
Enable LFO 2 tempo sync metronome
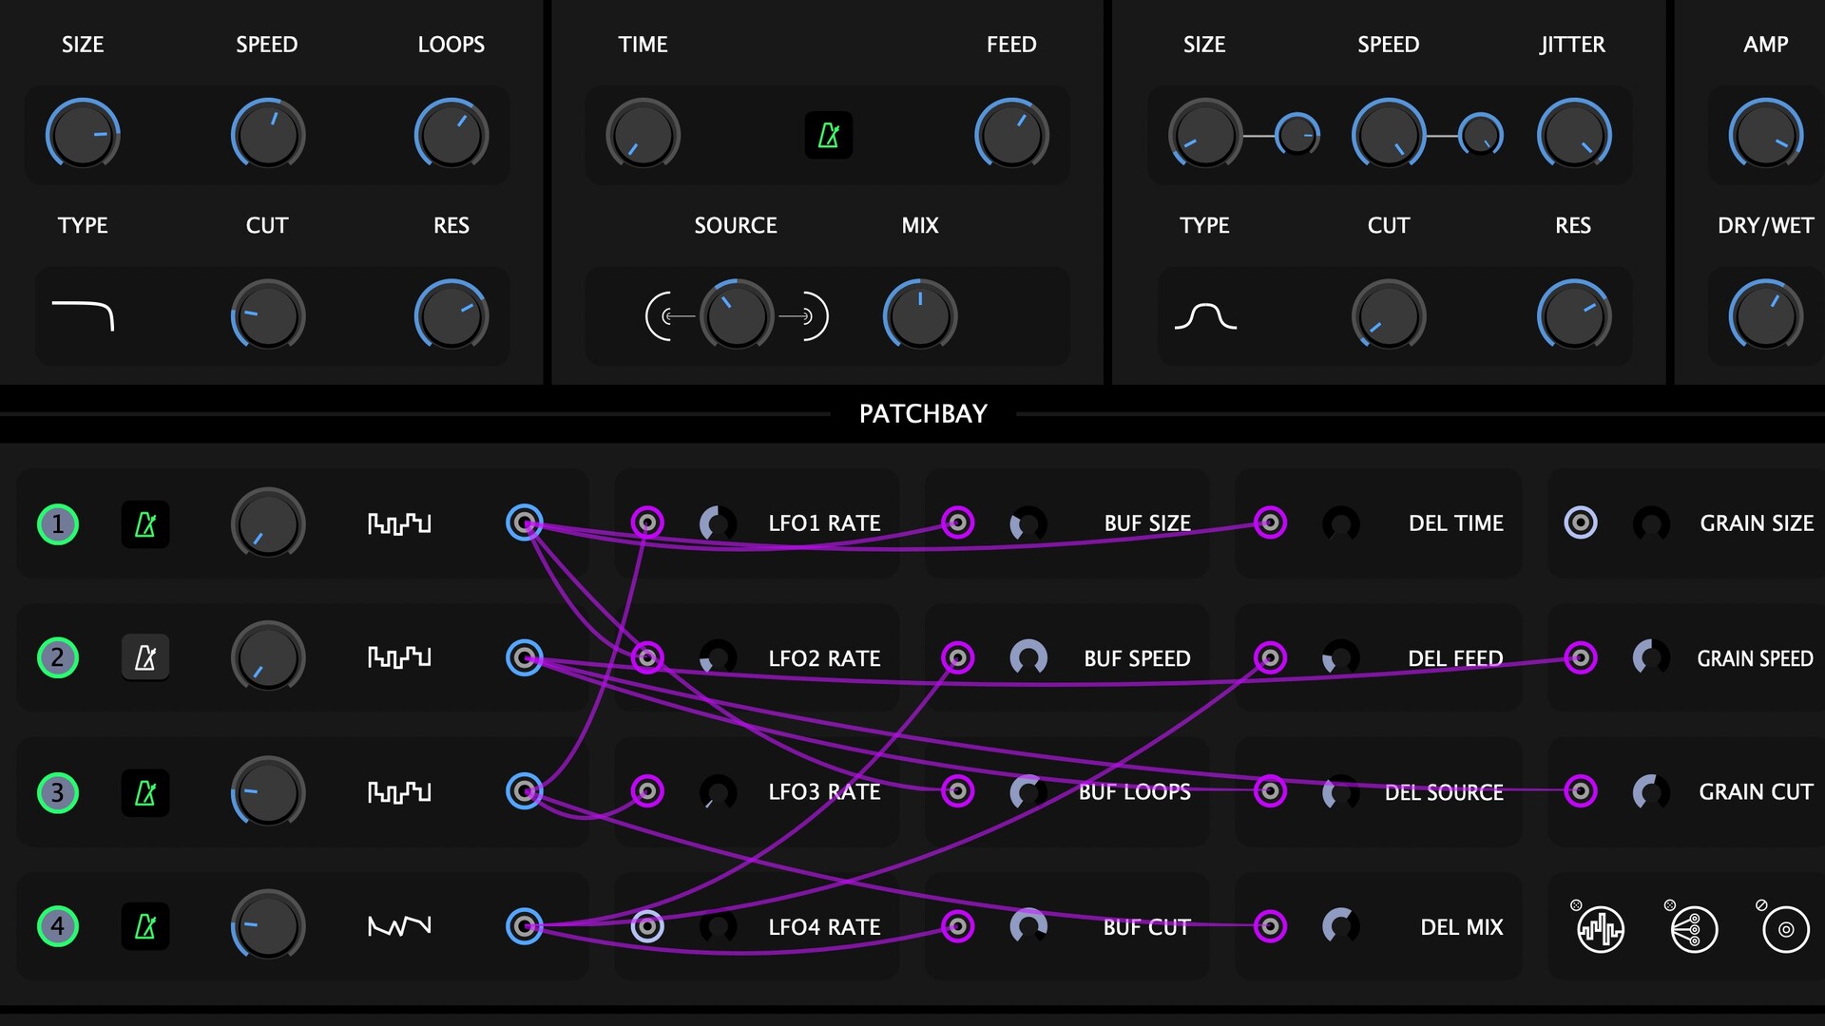coord(145,657)
